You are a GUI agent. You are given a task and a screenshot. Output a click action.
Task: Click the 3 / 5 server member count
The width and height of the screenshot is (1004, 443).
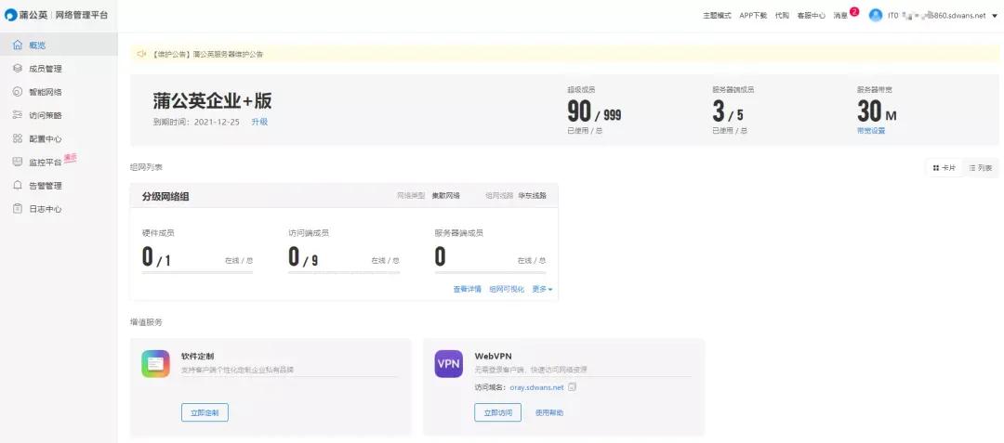[x=728, y=112]
